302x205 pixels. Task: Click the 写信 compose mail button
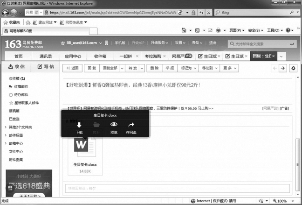46,67
